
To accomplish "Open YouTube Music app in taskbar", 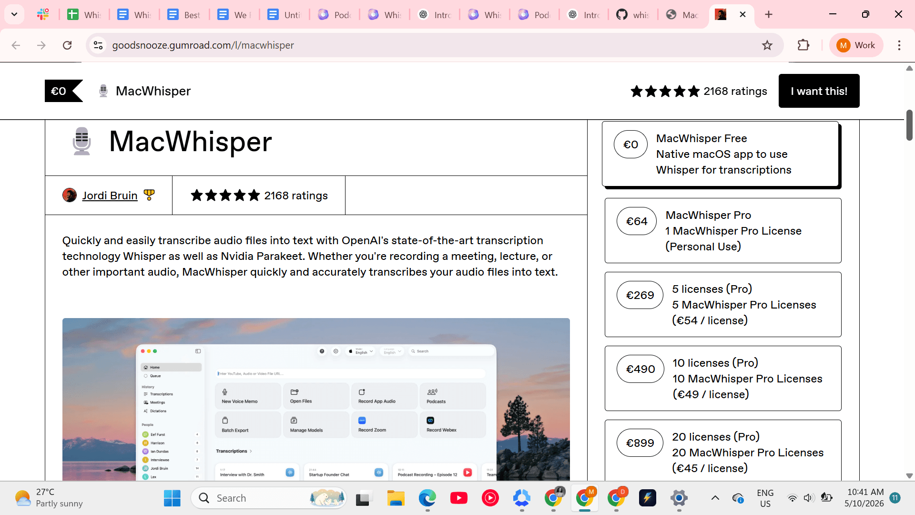I will point(490,498).
